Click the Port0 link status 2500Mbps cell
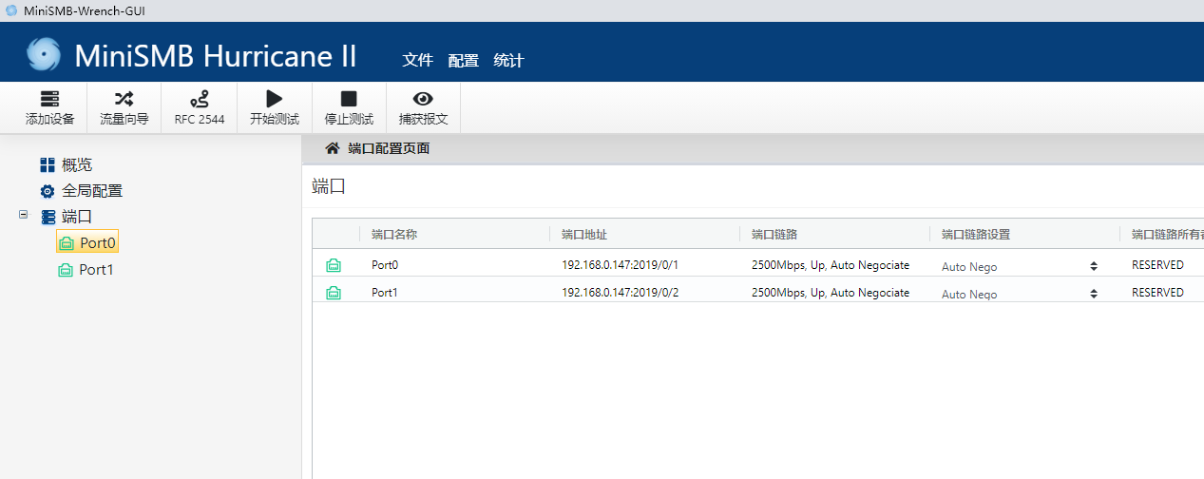The width and height of the screenshot is (1204, 479). 831,265
